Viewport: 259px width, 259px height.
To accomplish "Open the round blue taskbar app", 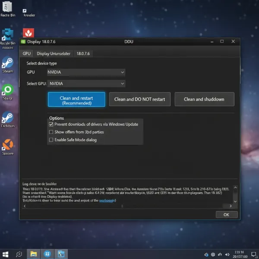I will click(x=47, y=254).
